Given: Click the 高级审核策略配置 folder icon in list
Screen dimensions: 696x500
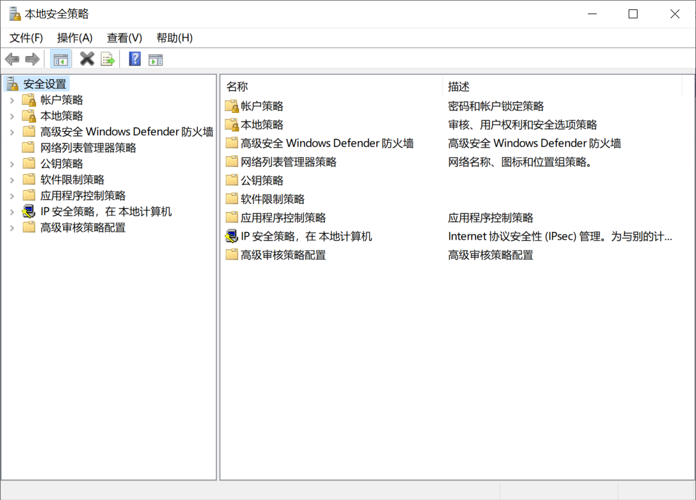Looking at the screenshot, I should pyautogui.click(x=232, y=254).
